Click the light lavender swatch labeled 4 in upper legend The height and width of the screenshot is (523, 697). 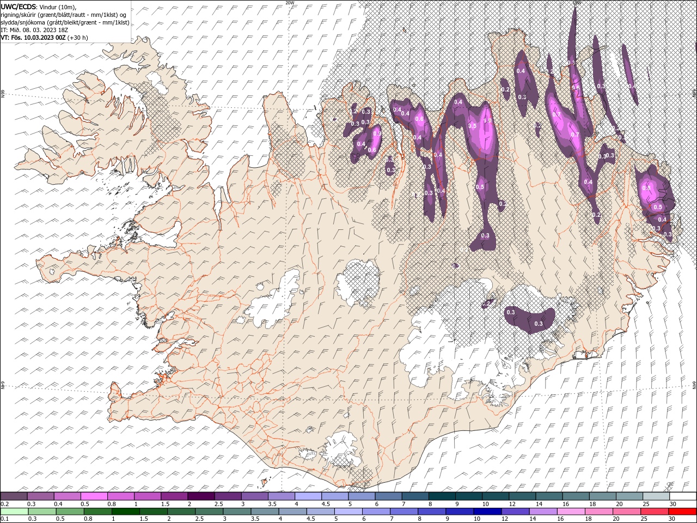coord(308,496)
